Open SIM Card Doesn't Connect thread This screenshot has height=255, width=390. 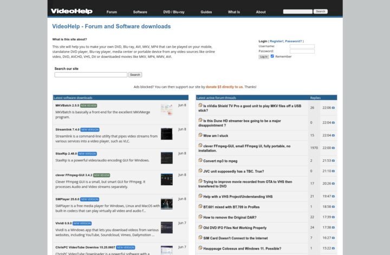coord(236,238)
